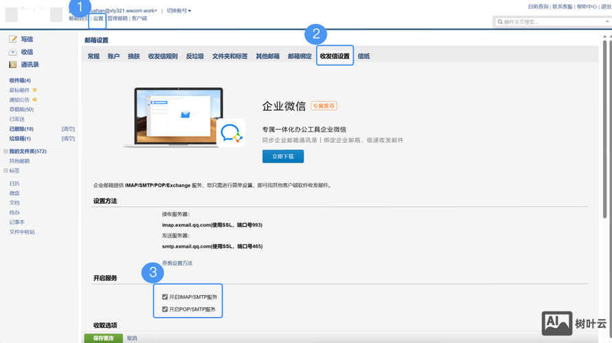Open the 通知公告 folder
This screenshot has width=612, height=343.
[19, 99]
